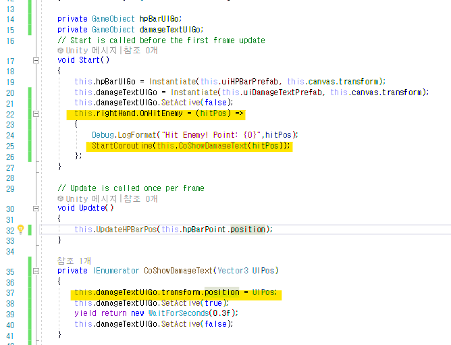Click the Unity message icon above Start()
This screenshot has height=345, width=451.
[x=60, y=51]
